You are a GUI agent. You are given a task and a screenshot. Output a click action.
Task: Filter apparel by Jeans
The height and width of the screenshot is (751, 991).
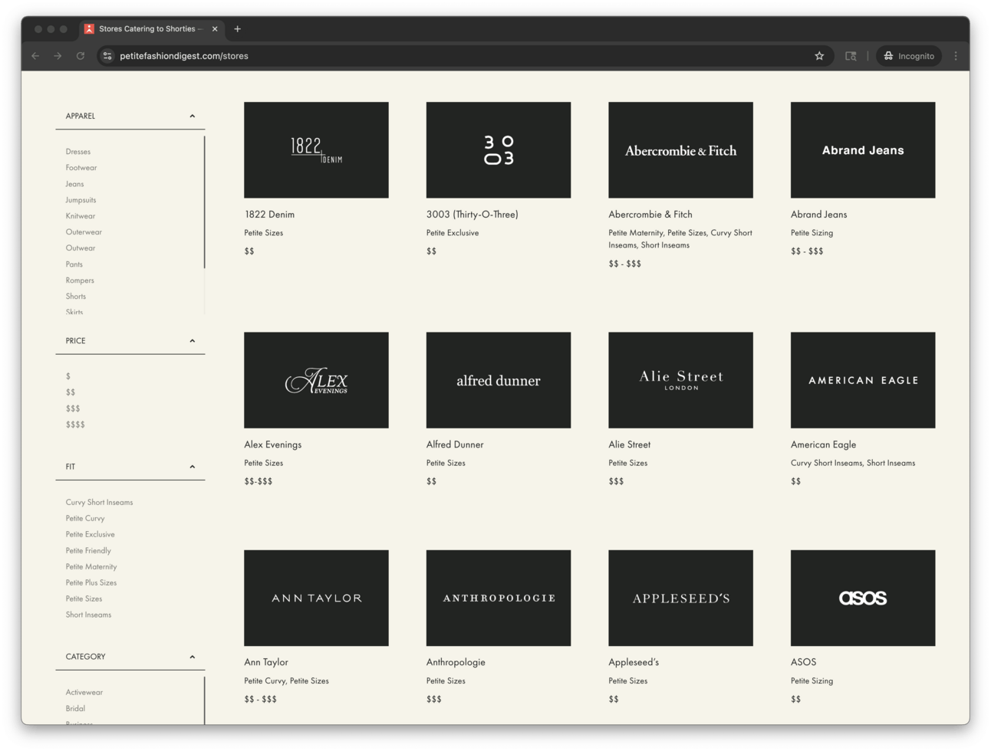click(74, 184)
